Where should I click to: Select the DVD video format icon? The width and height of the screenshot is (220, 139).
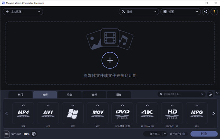click(122, 113)
